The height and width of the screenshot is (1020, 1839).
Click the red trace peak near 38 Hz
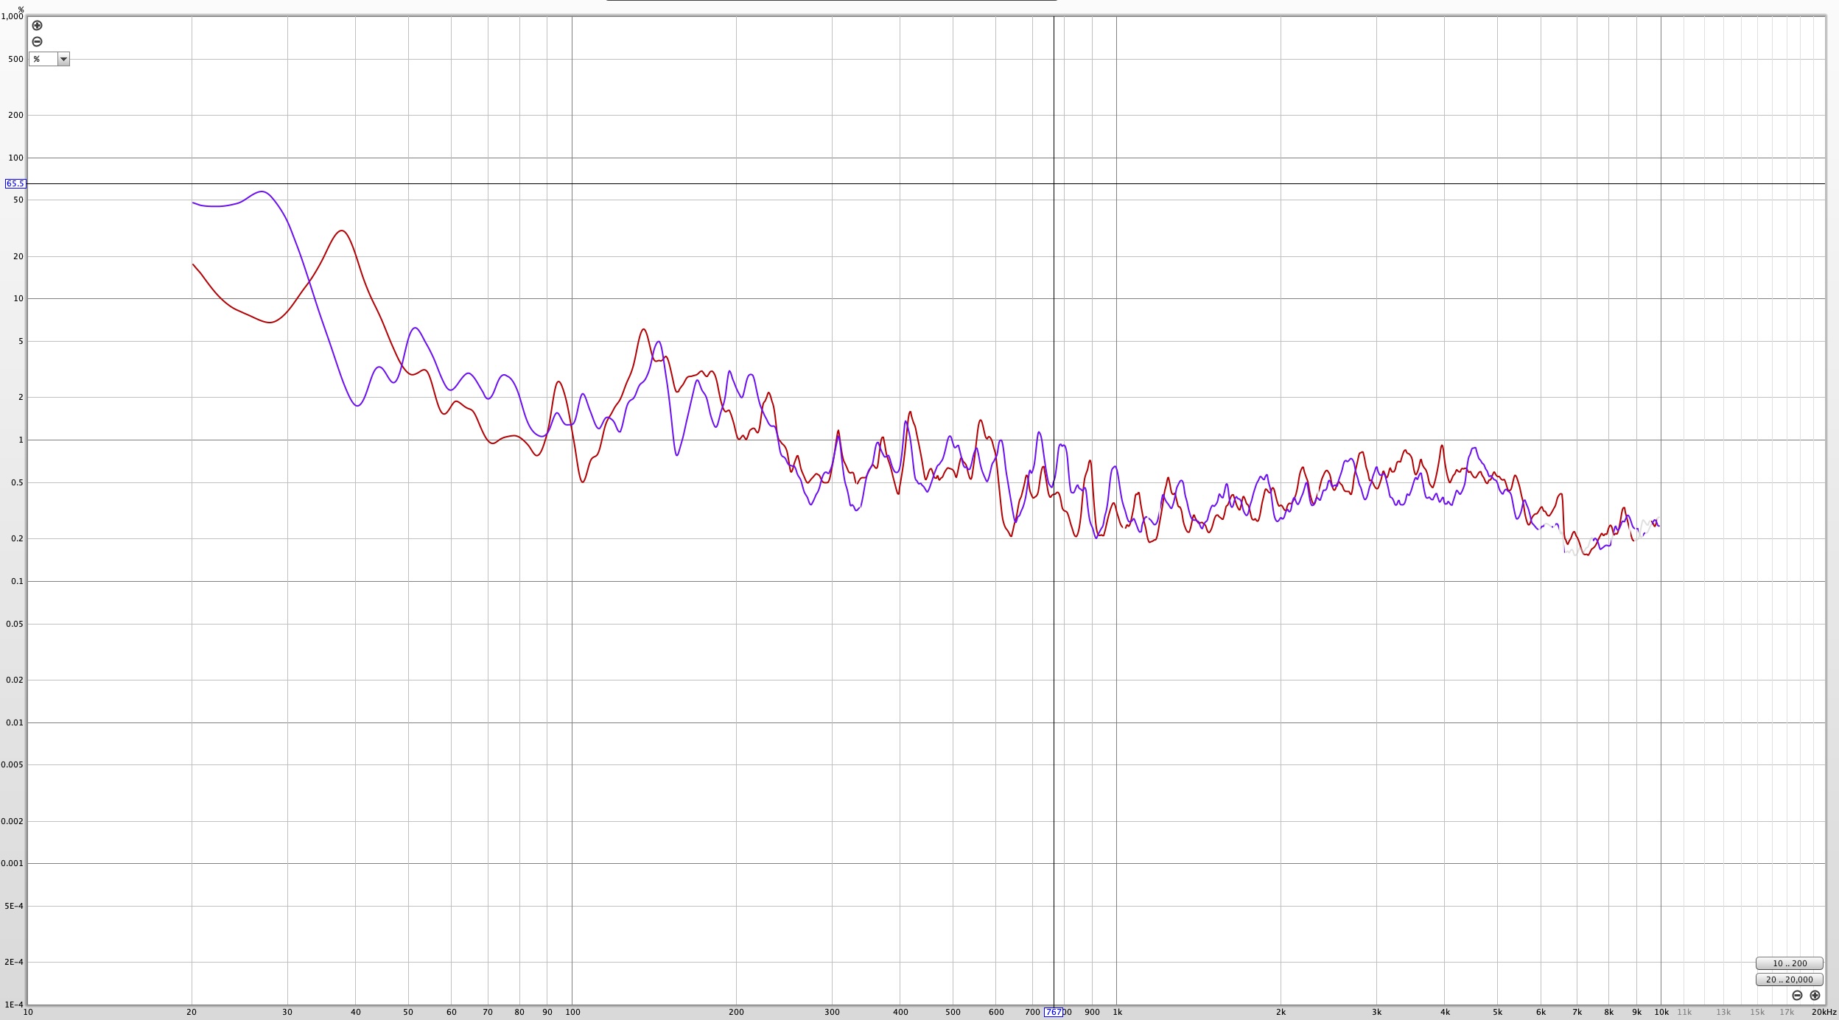tap(342, 231)
